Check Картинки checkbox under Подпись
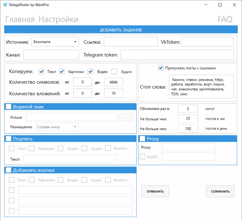 [32, 148]
